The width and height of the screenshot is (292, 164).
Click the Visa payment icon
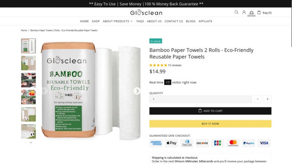pyautogui.click(x=264, y=143)
